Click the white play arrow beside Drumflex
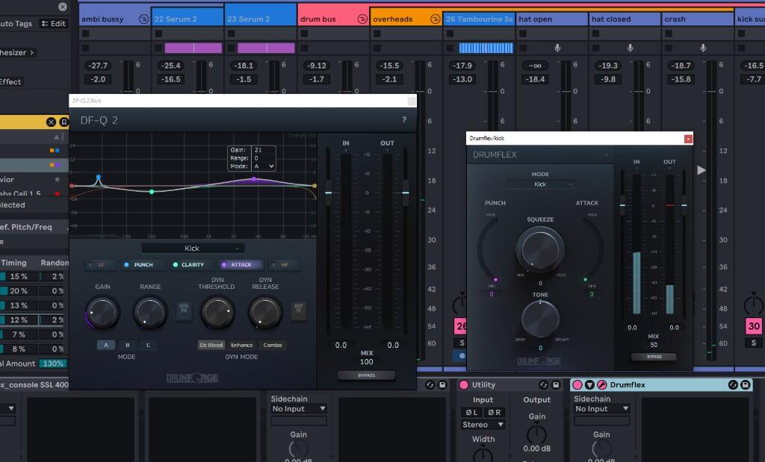The width and height of the screenshot is (765, 462). click(x=701, y=170)
